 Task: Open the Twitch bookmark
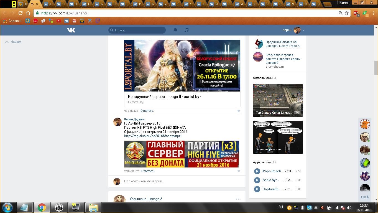tap(98, 21)
